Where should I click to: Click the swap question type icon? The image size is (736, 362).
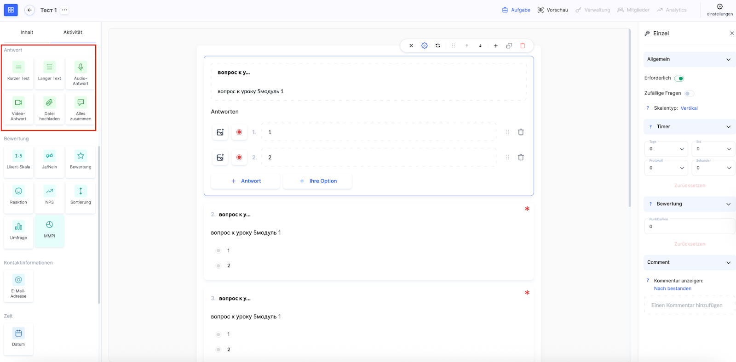[438, 45]
